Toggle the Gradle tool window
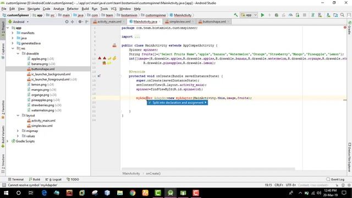352x198 pixels. pyautogui.click(x=350, y=28)
